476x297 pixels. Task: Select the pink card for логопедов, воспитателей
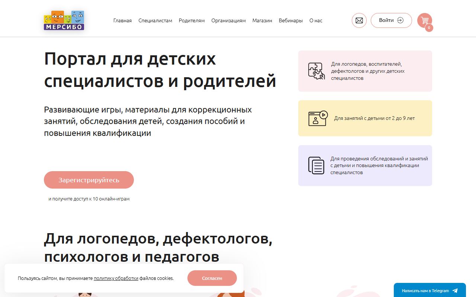(x=365, y=71)
